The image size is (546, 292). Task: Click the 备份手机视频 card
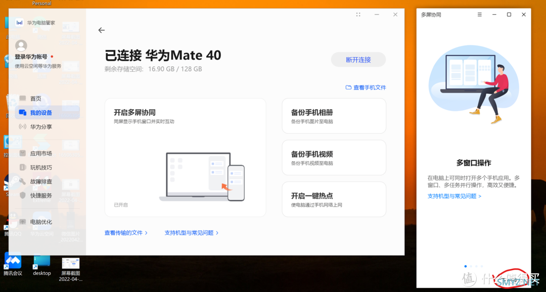click(x=334, y=158)
